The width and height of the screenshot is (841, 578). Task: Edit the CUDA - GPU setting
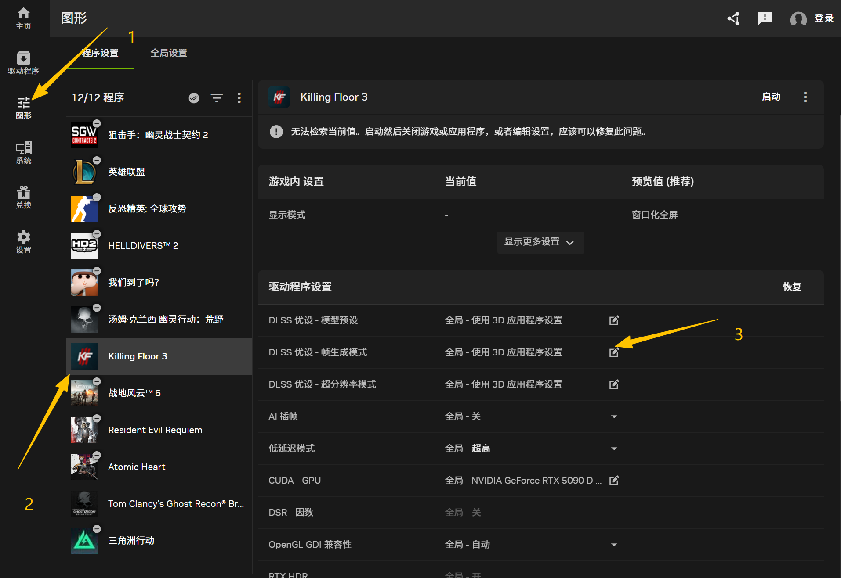(614, 481)
